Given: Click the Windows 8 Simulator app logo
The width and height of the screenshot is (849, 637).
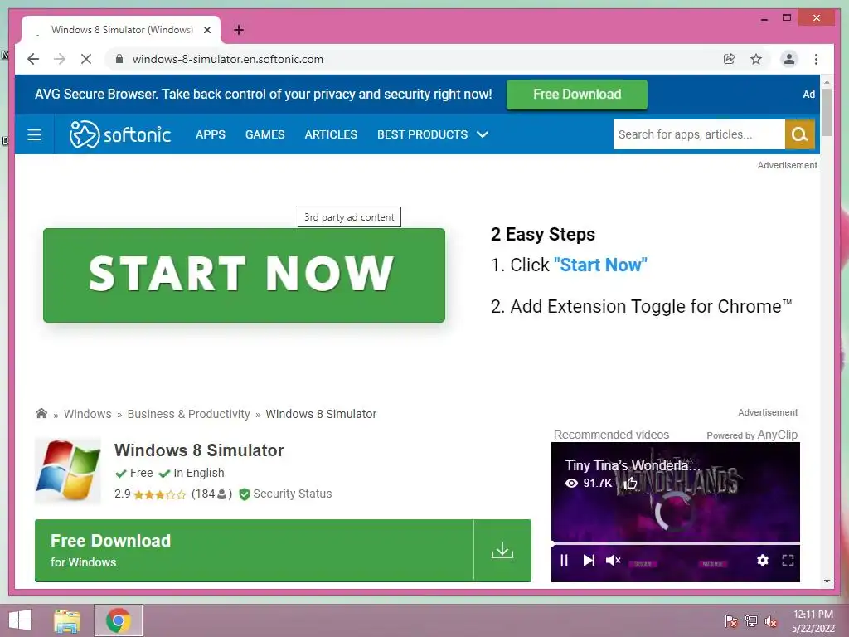Looking at the screenshot, I should click(x=68, y=471).
